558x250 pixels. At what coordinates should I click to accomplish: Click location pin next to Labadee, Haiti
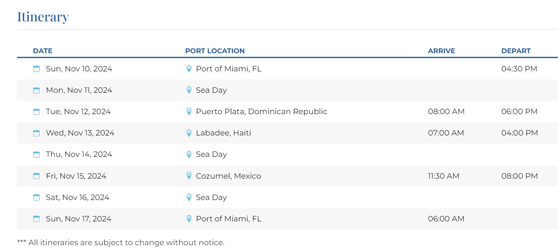point(189,133)
